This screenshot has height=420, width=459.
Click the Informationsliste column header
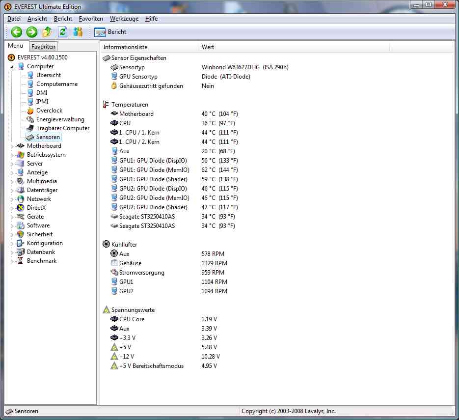click(150, 47)
